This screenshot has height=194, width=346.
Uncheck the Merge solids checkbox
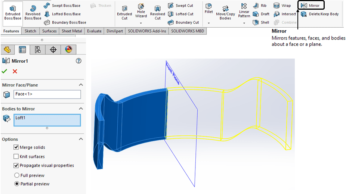coord(16,147)
